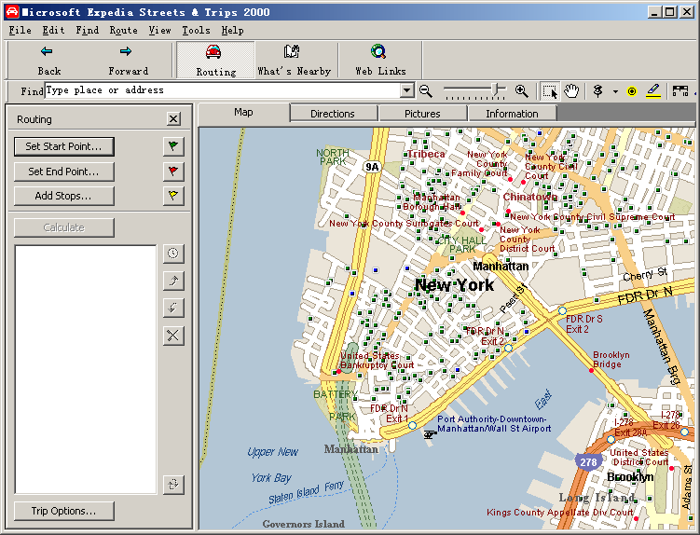Click the Forward arrow toolbar button

(128, 61)
